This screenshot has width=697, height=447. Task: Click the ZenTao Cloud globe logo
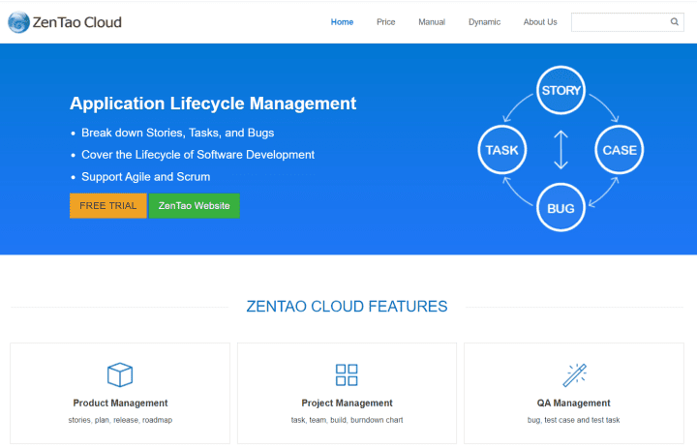pyautogui.click(x=18, y=22)
